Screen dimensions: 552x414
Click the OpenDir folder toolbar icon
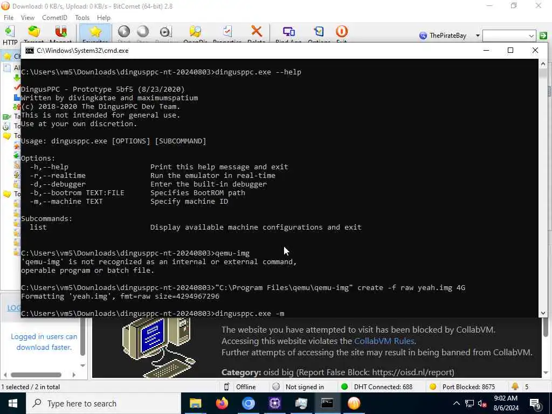(195, 32)
